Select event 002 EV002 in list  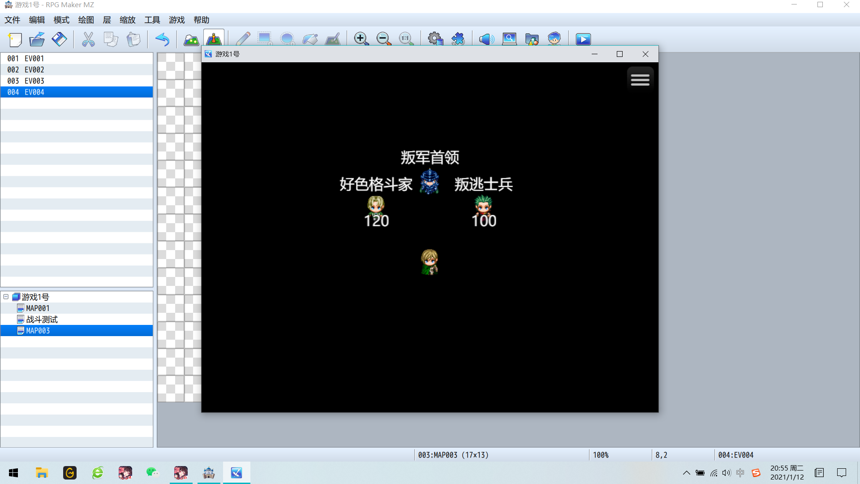click(77, 69)
